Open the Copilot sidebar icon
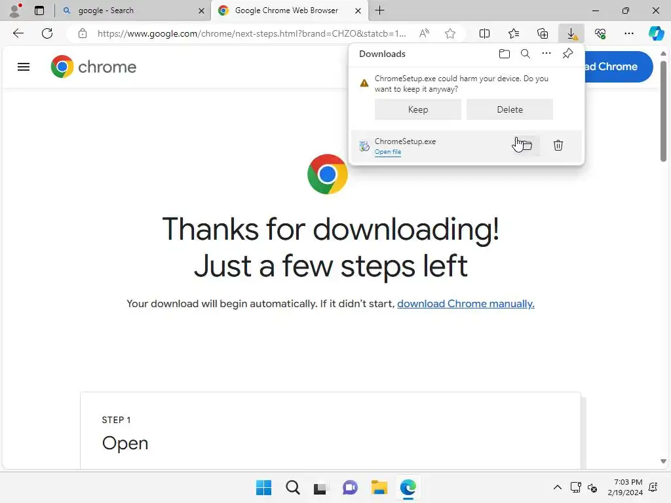 (656, 33)
